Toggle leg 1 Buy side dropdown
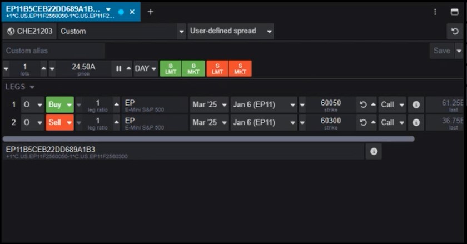Image resolution: width=467 pixels, height=244 pixels. pyautogui.click(x=60, y=104)
